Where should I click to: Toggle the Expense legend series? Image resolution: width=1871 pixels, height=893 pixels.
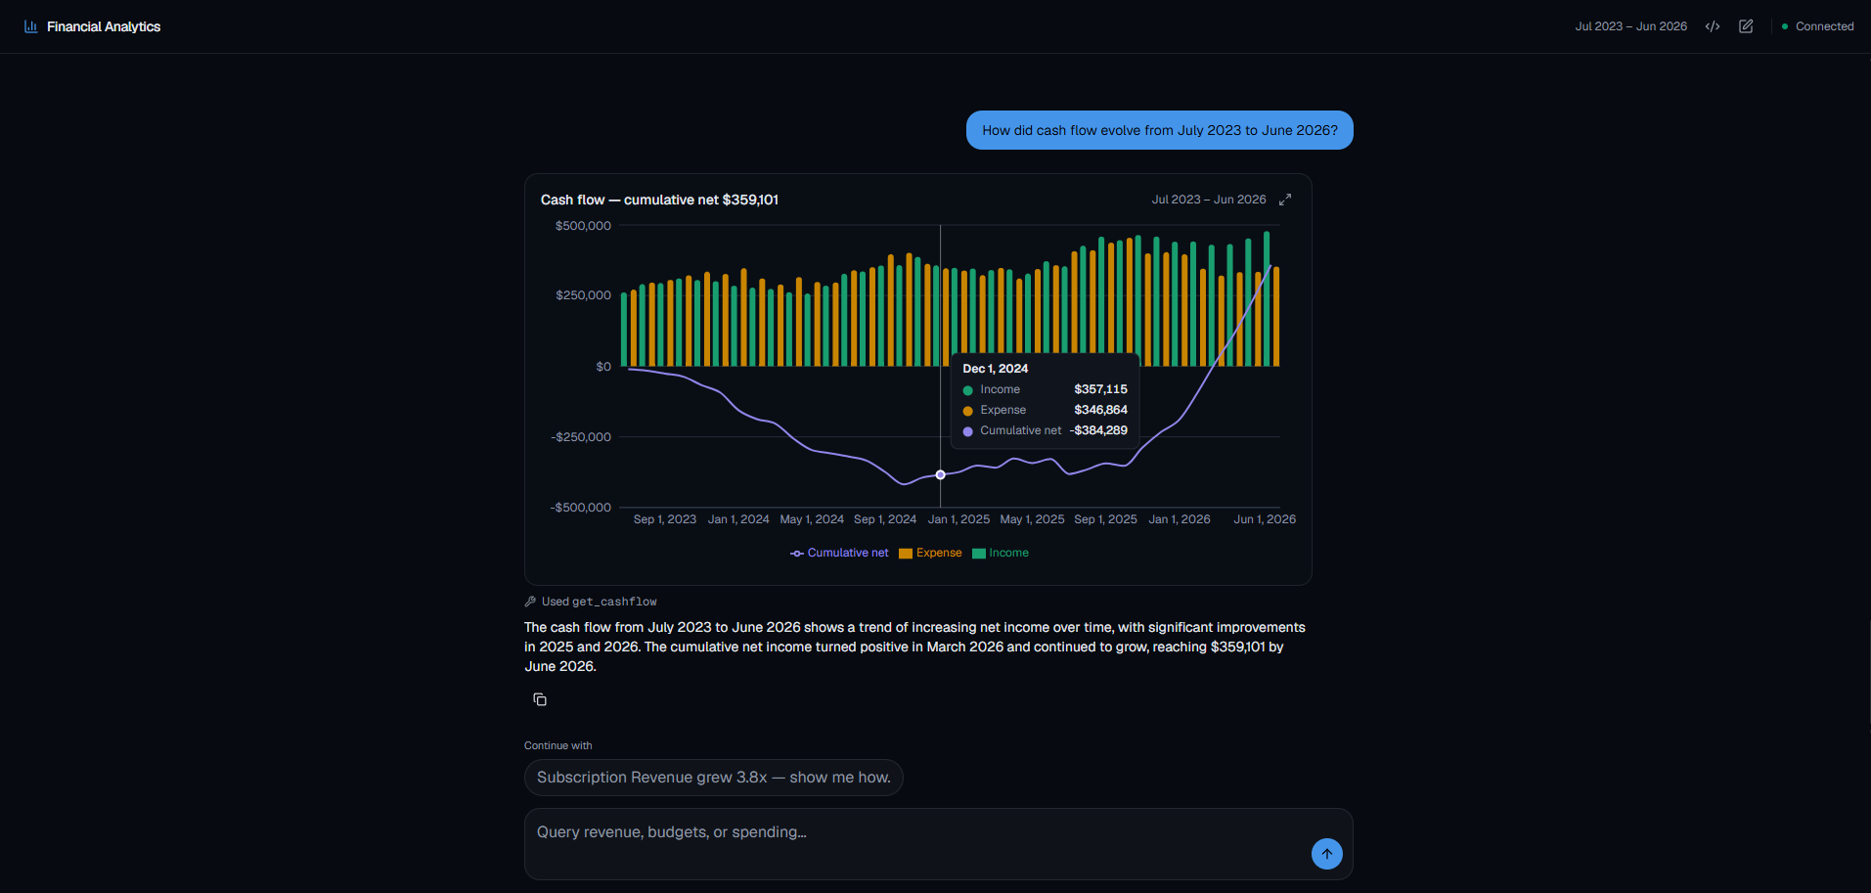930,553
